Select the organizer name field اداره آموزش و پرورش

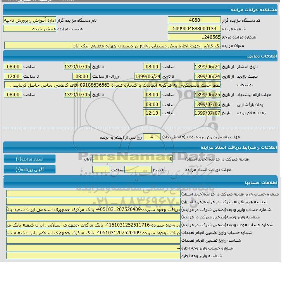tap(30, 20)
